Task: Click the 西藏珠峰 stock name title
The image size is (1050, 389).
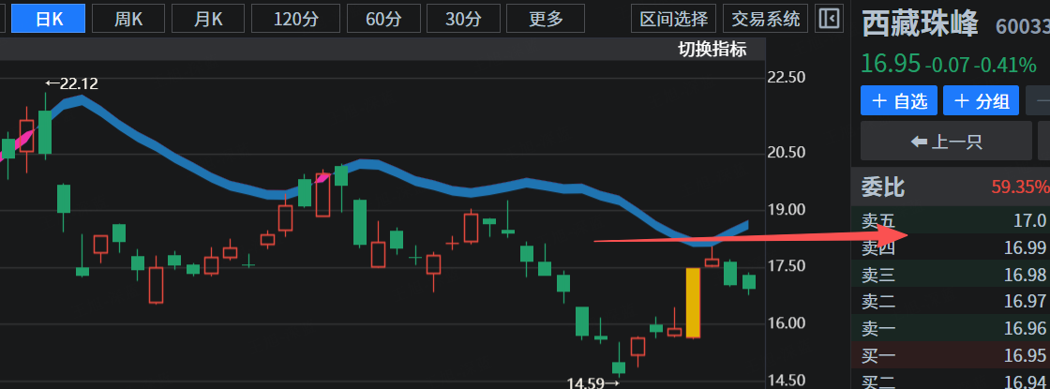Action: click(x=921, y=25)
